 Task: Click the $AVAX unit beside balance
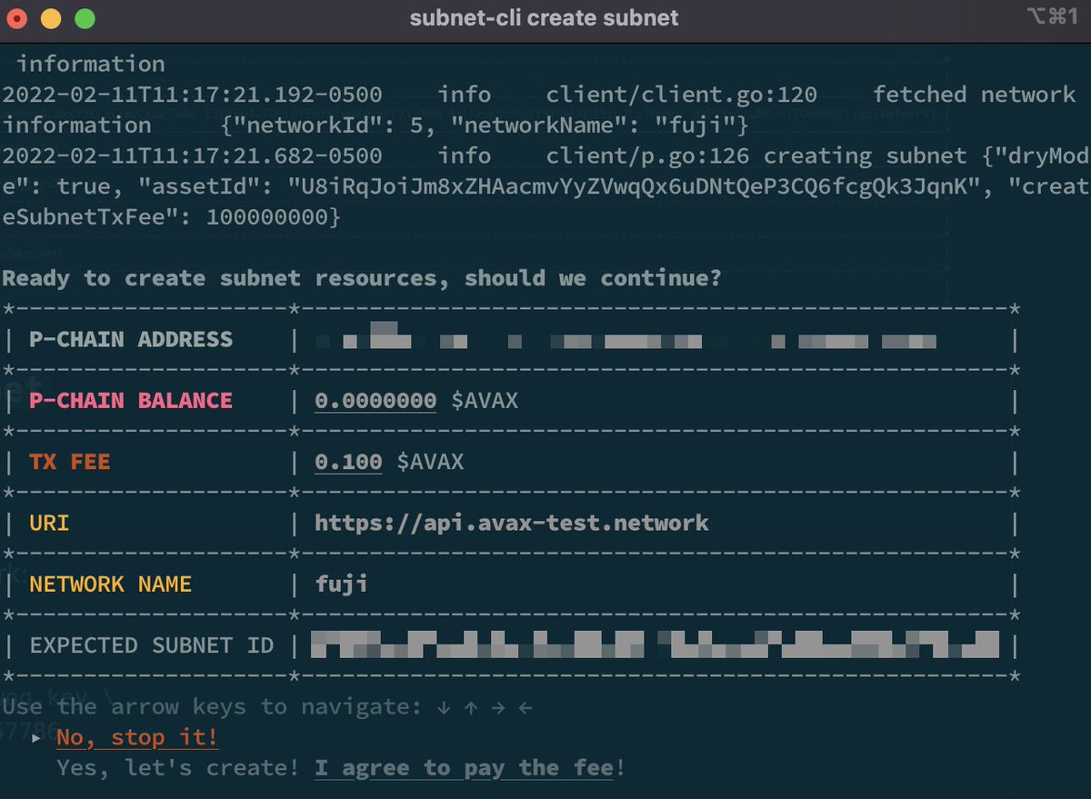click(x=485, y=400)
